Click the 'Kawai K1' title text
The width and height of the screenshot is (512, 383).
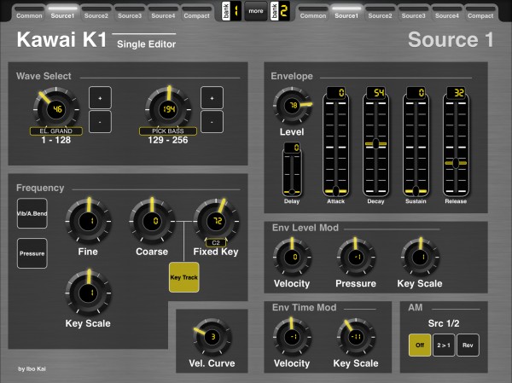(x=61, y=39)
